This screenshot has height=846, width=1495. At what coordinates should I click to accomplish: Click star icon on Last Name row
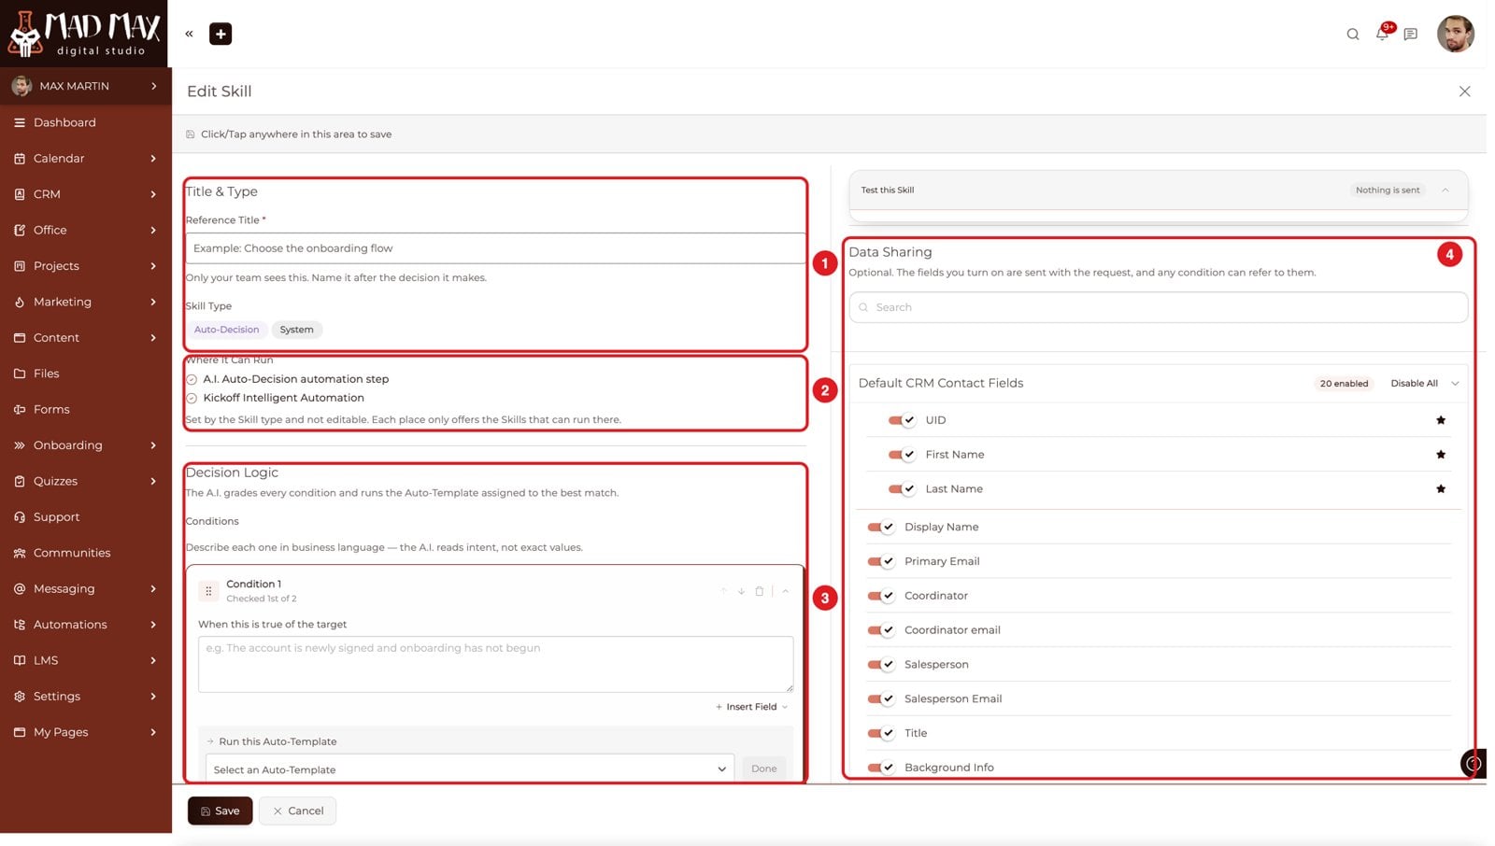(x=1440, y=489)
